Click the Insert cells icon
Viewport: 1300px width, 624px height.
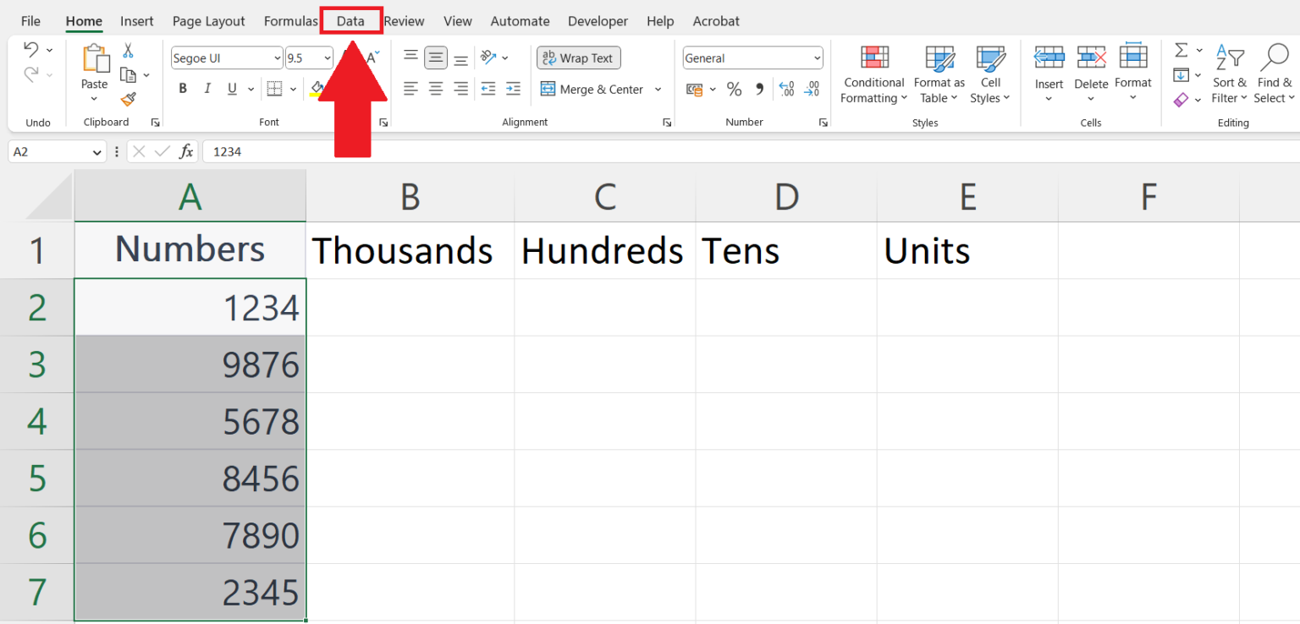[x=1049, y=57]
